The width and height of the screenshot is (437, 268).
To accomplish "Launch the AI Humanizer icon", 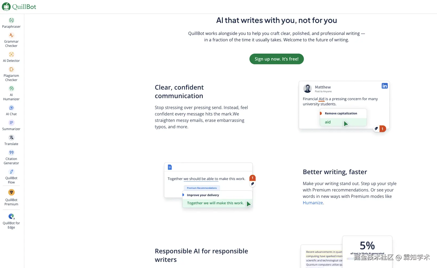I will [11, 89].
